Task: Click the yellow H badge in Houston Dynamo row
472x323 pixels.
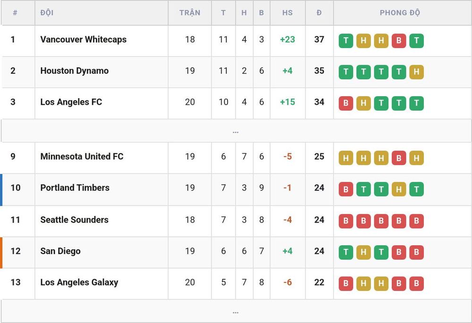Action: click(x=417, y=72)
